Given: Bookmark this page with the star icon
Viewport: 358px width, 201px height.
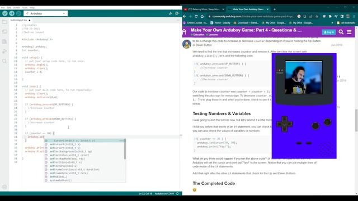Looking at the screenshot, I should pyautogui.click(x=317, y=16).
